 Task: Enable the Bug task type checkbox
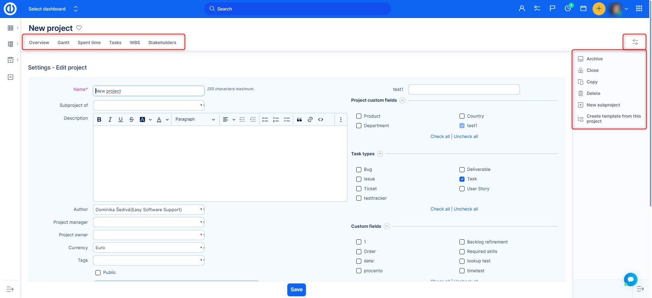point(359,170)
